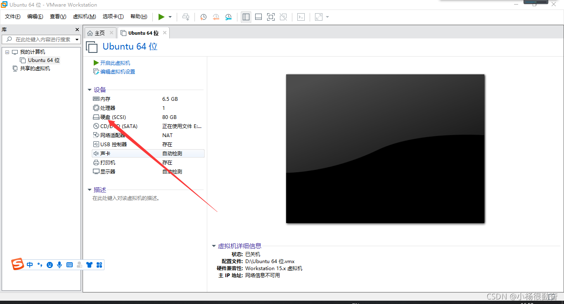Click send Ctrl+Alt+Del toolbar icon
The height and width of the screenshot is (304, 564).
(186, 17)
